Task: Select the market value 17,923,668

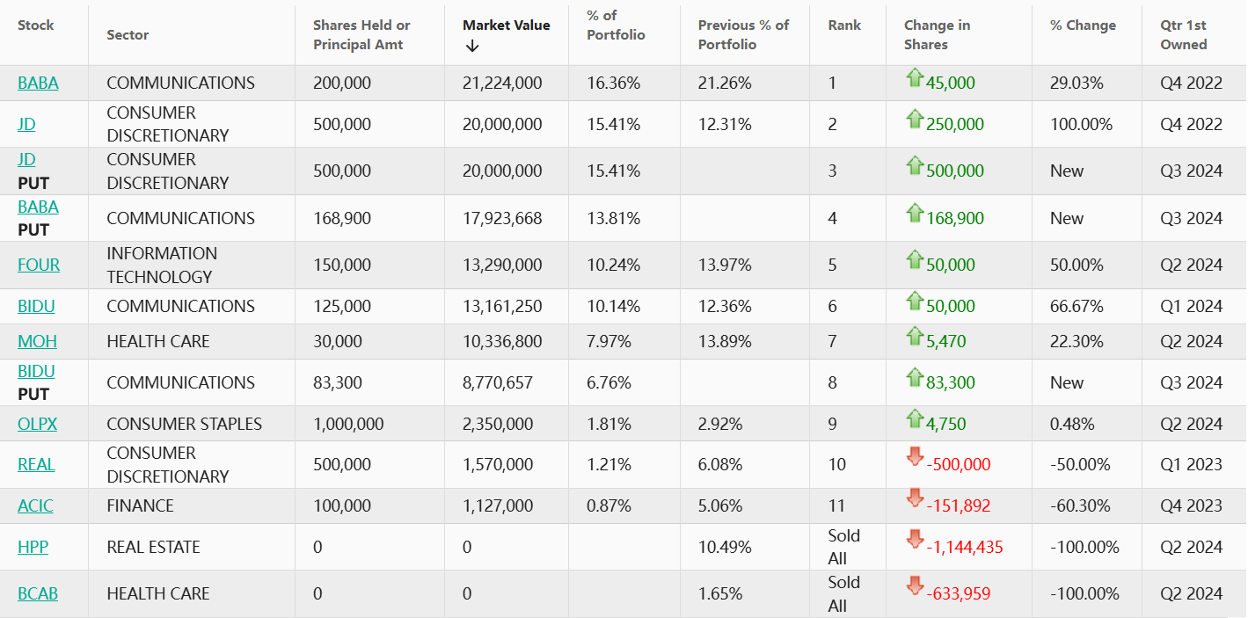Action: point(502,218)
